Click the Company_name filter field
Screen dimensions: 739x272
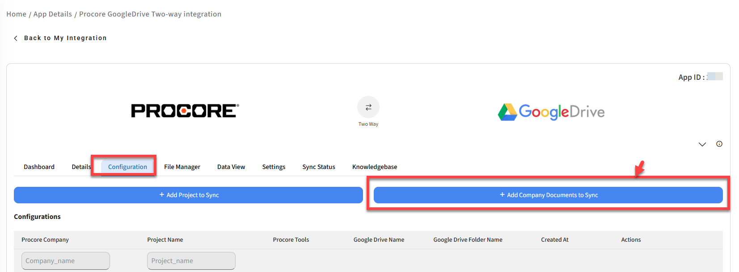coord(66,261)
